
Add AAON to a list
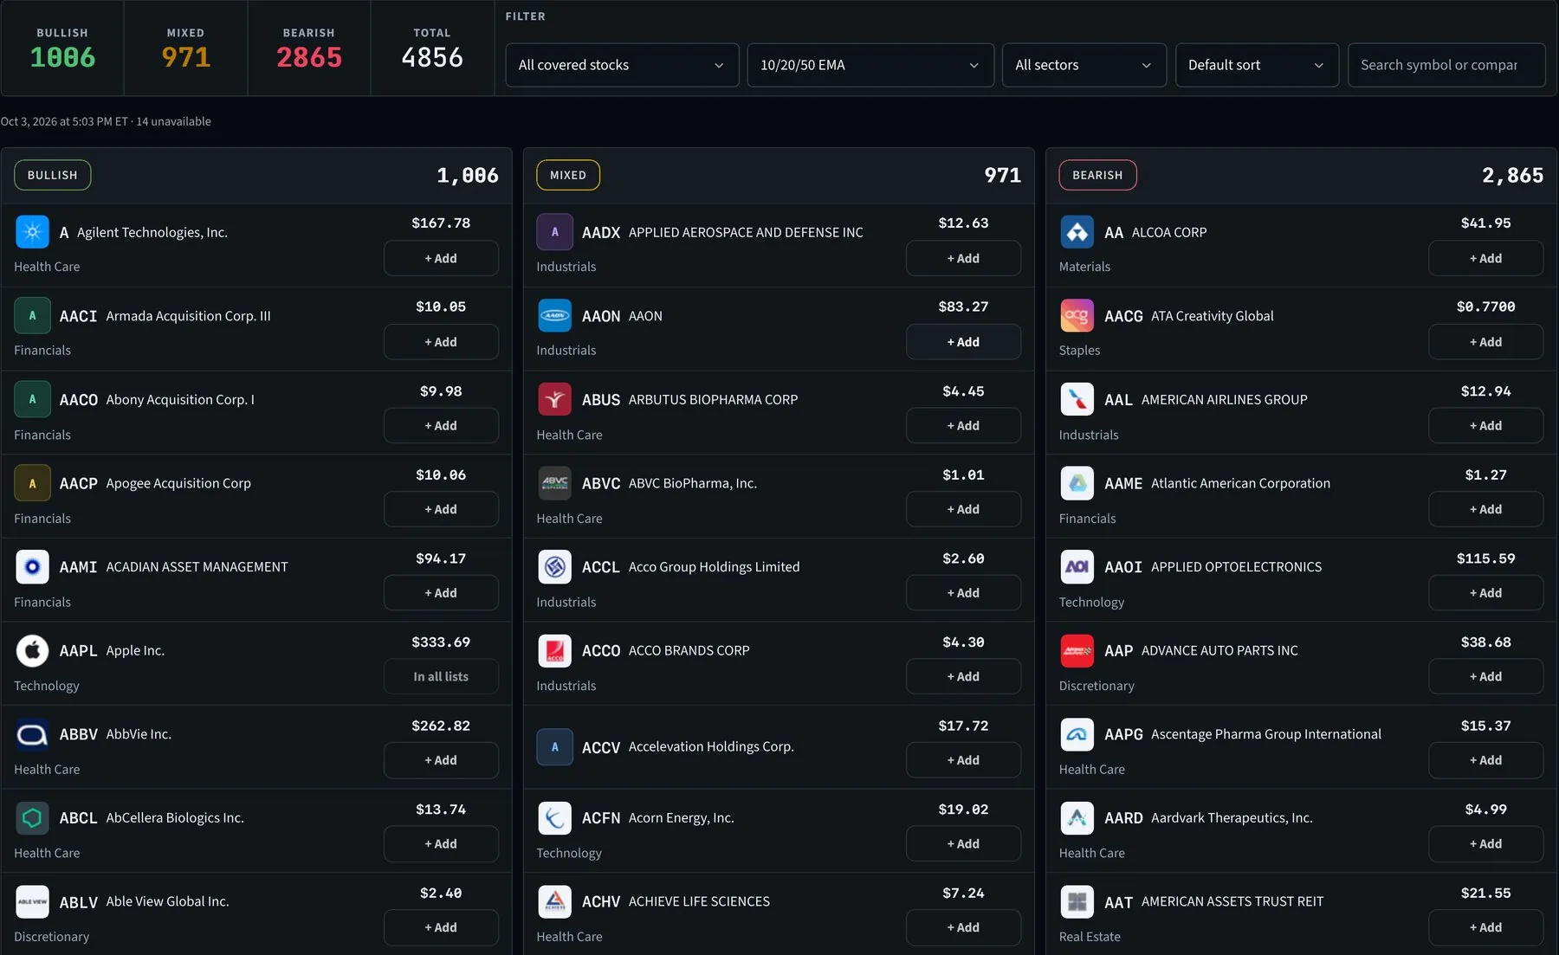point(963,342)
